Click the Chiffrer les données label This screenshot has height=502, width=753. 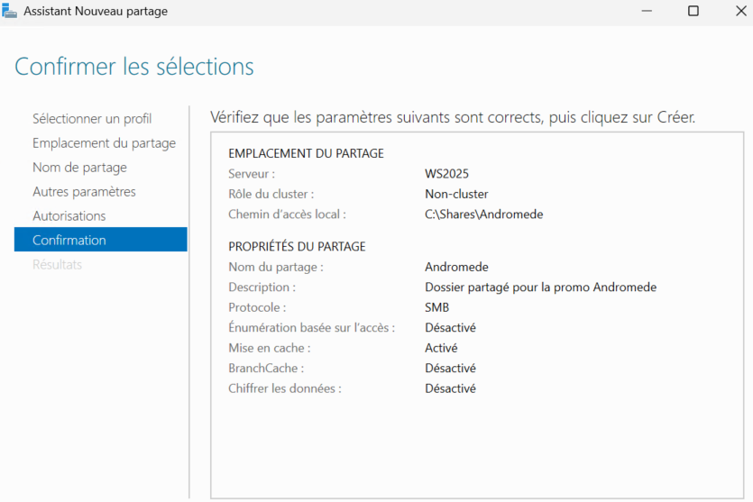[285, 388]
